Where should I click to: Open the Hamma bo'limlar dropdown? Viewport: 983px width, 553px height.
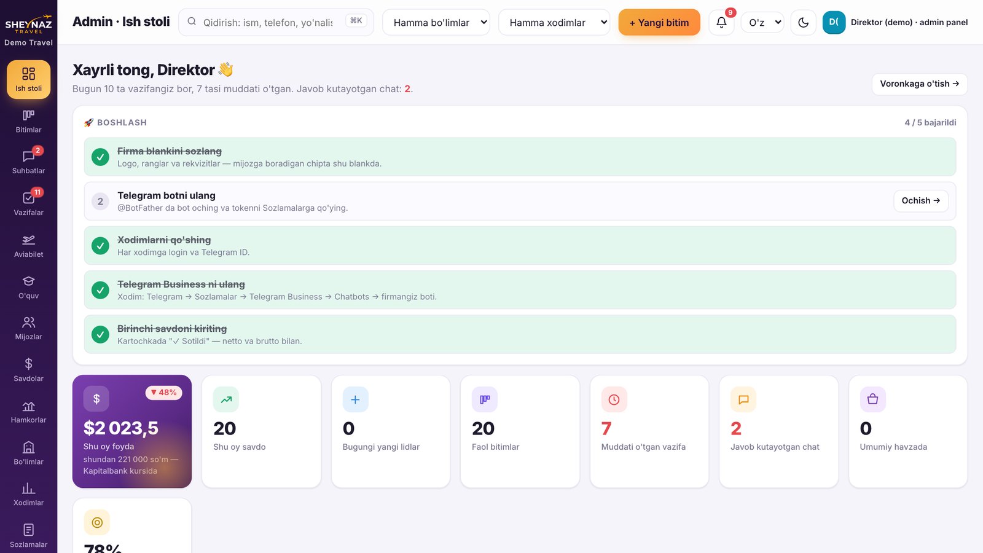pyautogui.click(x=436, y=22)
